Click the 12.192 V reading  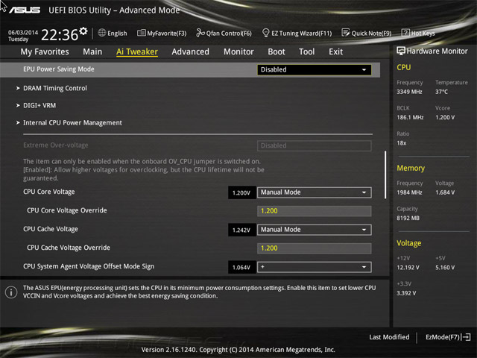408,267
